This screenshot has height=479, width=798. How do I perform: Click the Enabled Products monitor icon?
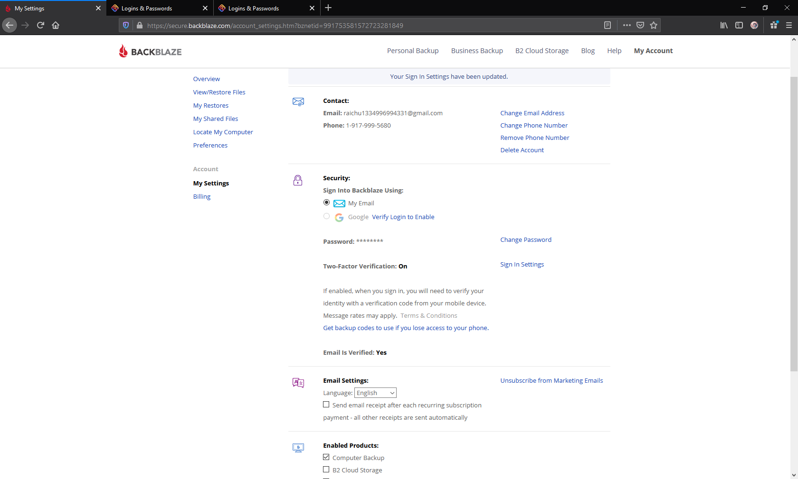[x=298, y=448]
